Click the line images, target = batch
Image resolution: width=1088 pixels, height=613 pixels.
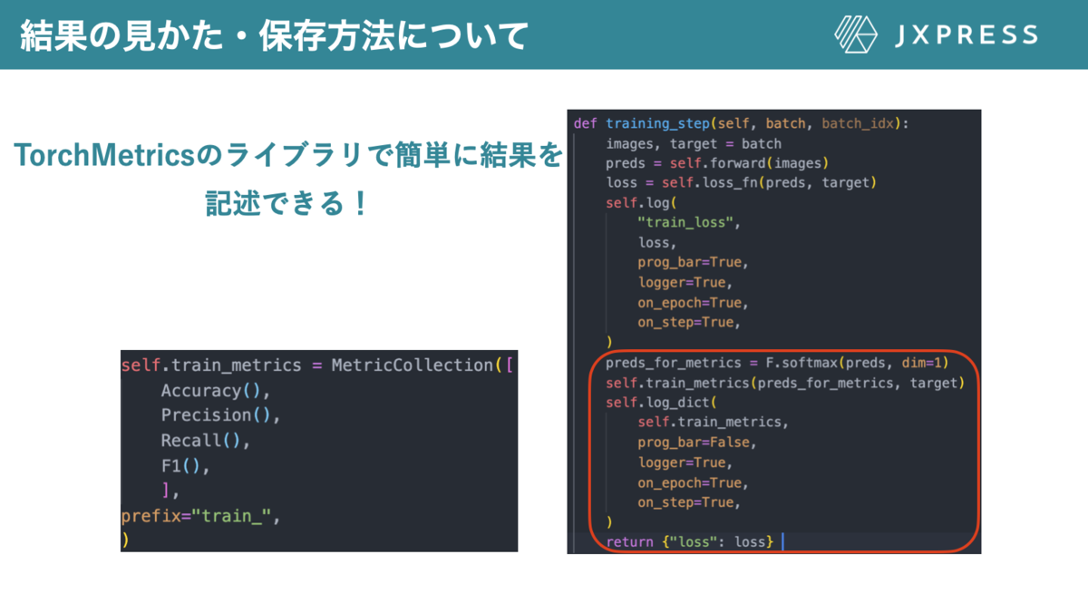[694, 143]
